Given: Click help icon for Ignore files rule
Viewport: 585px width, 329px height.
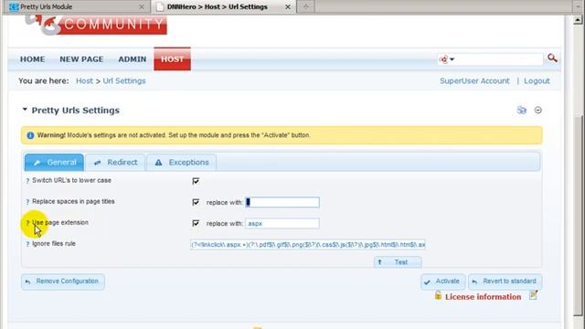Looking at the screenshot, I should click(27, 244).
